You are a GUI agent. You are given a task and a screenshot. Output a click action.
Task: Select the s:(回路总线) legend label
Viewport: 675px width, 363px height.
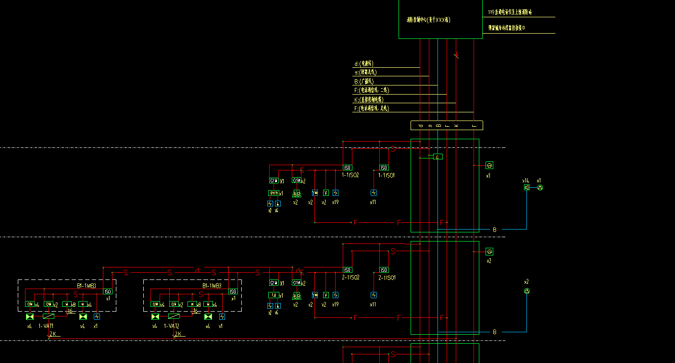tap(365, 73)
